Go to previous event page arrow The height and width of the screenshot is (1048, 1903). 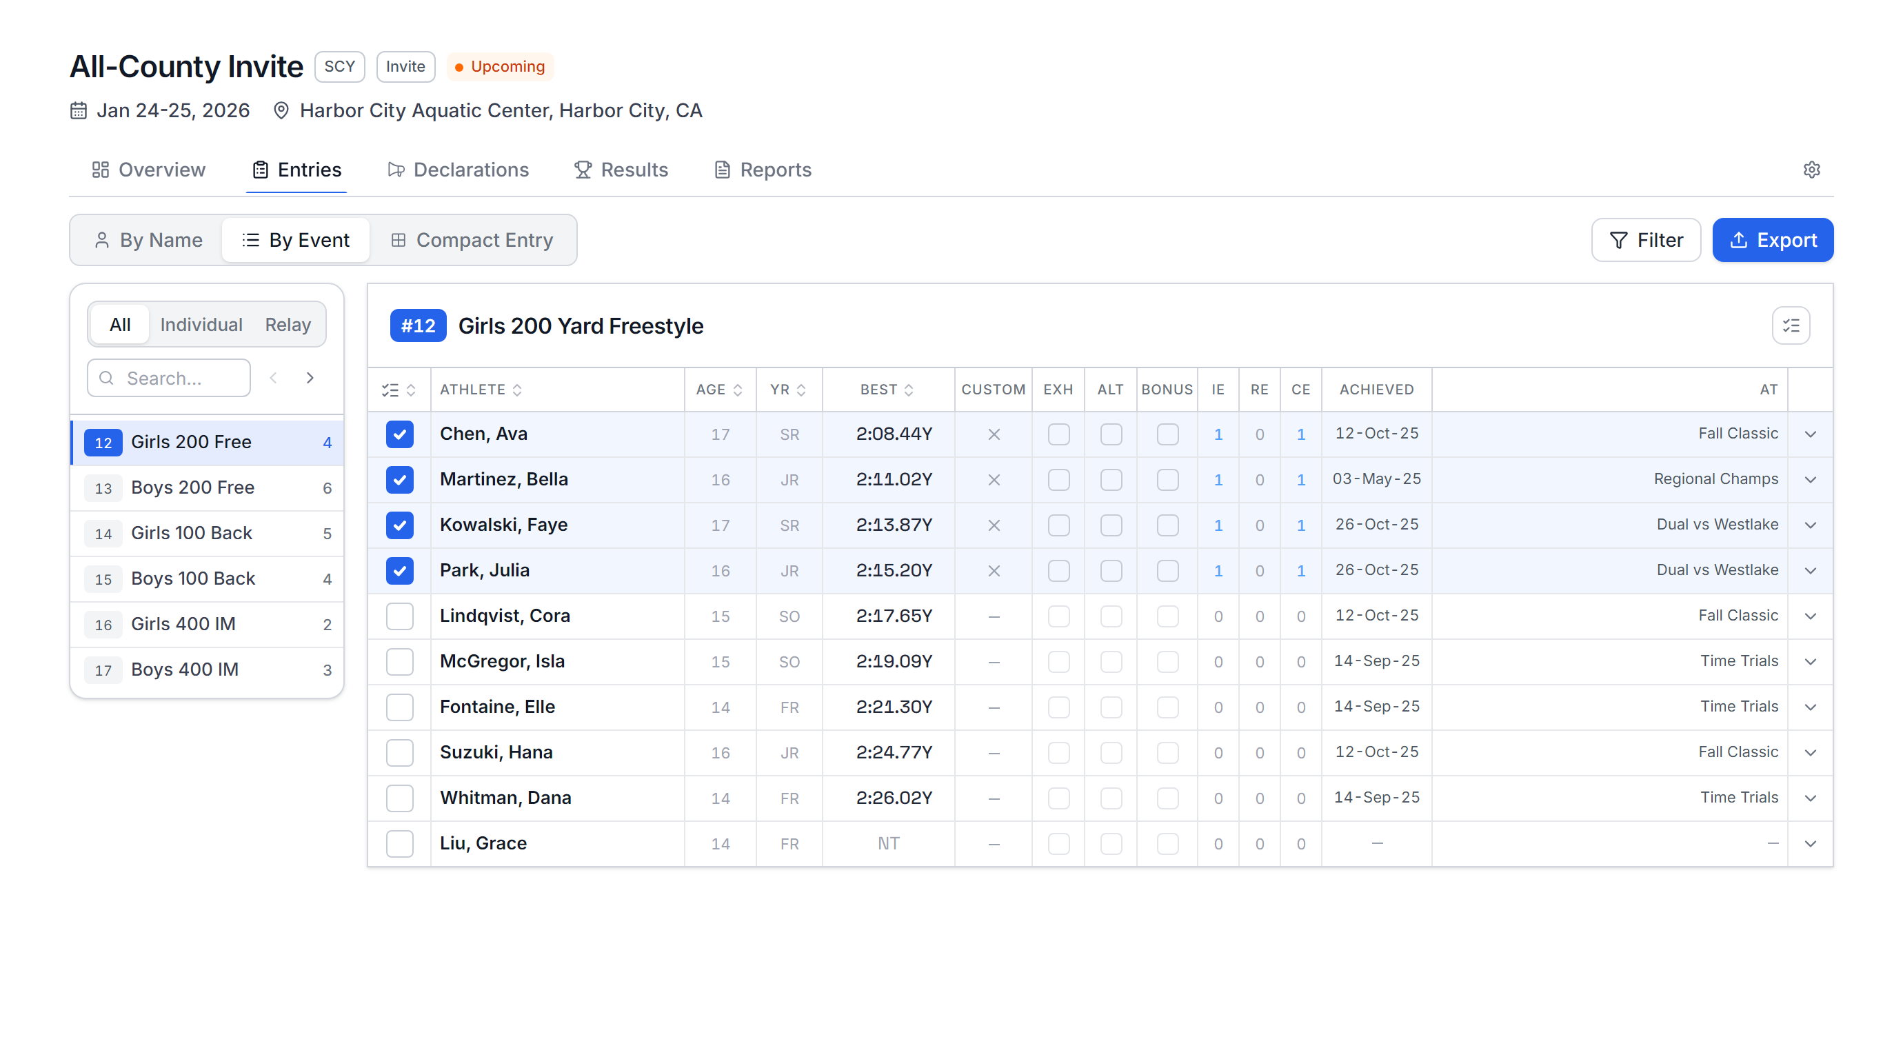(x=273, y=378)
